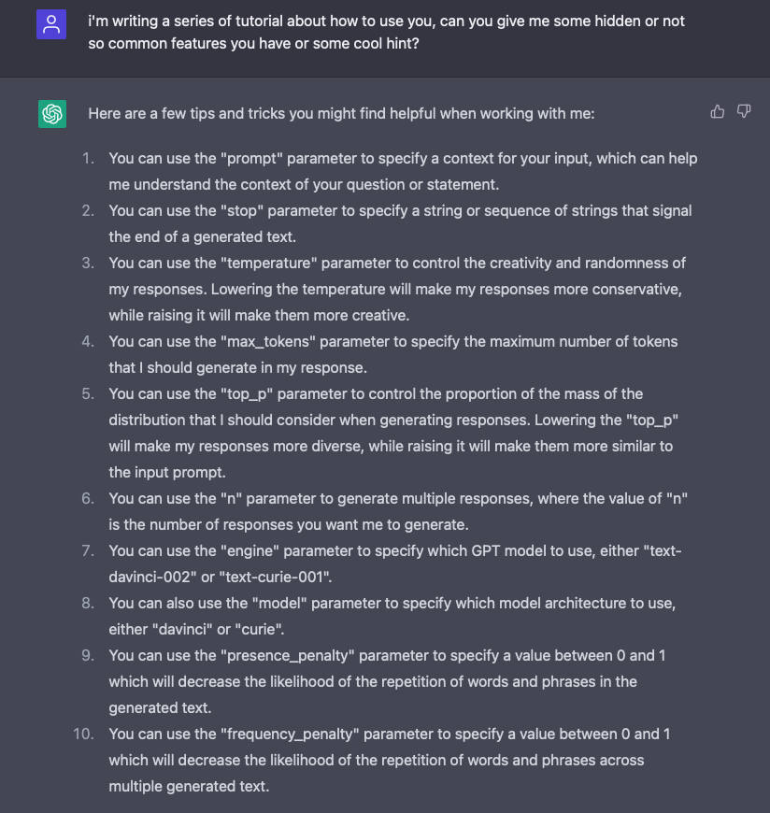The width and height of the screenshot is (770, 813).
Task: Click list number 1 marker
Action: click(x=88, y=158)
